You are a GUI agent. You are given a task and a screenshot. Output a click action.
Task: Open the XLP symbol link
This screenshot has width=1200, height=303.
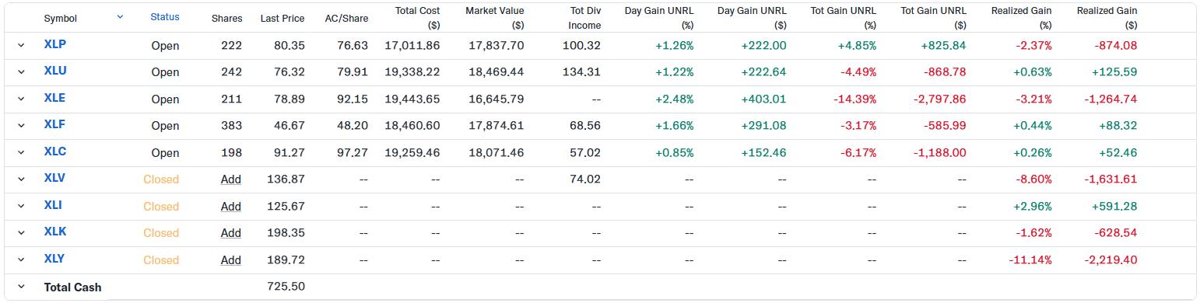(54, 44)
